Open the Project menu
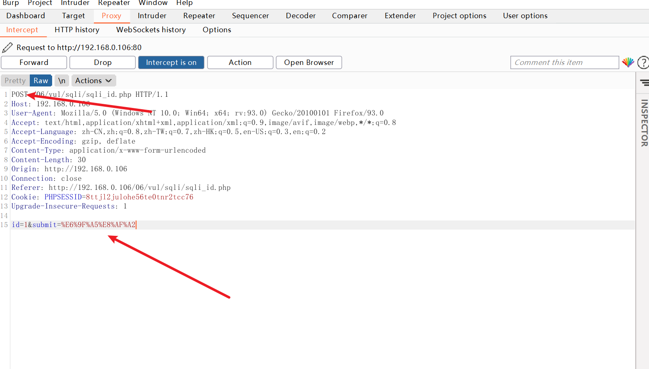Image resolution: width=649 pixels, height=369 pixels. pyautogui.click(x=40, y=3)
